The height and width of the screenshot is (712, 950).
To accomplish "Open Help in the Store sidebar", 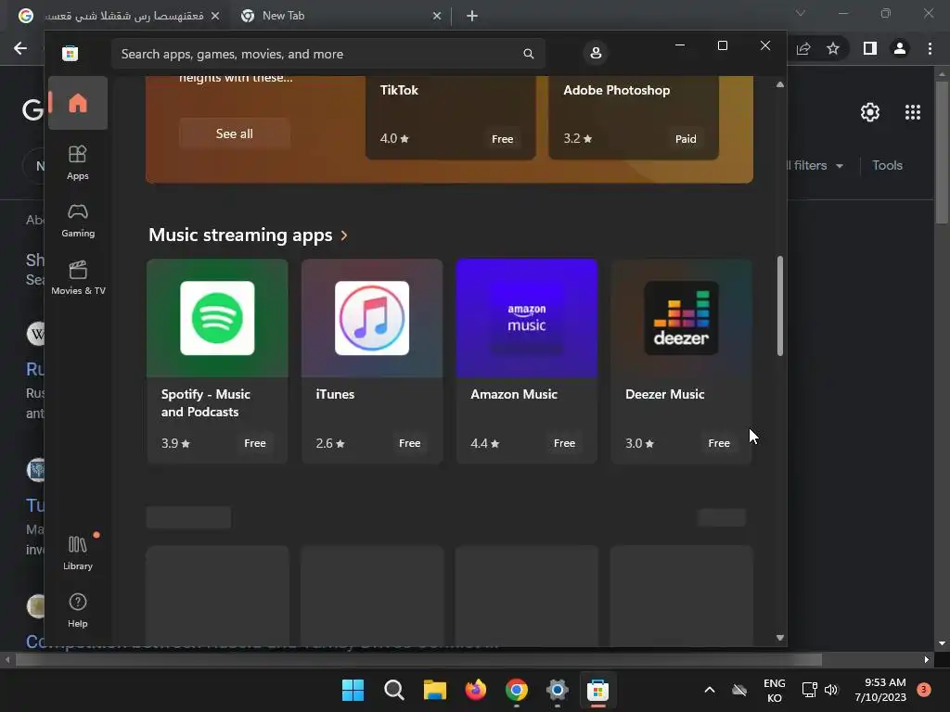I will 78,610.
